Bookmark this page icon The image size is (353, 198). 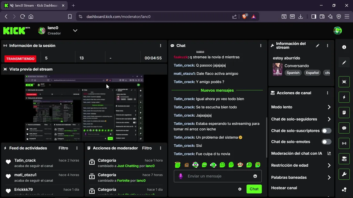(70, 16)
